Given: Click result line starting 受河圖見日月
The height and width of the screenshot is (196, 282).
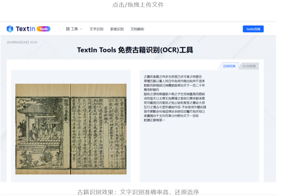Looking at the screenshot, I should click(174, 103).
